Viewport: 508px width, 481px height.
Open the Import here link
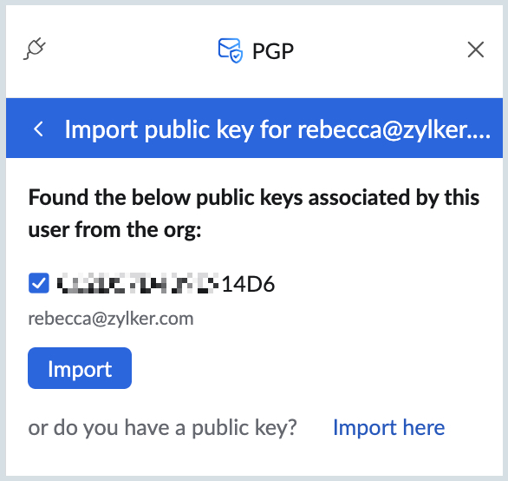388,427
